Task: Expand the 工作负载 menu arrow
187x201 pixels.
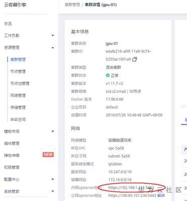Action: [x=53, y=35]
